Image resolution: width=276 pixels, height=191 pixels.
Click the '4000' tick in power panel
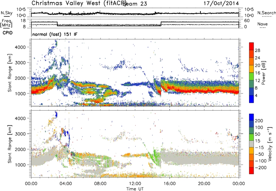tap(20, 47)
